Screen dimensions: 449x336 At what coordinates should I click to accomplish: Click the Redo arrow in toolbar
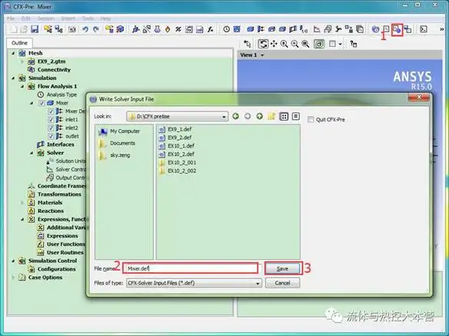pyautogui.click(x=96, y=29)
